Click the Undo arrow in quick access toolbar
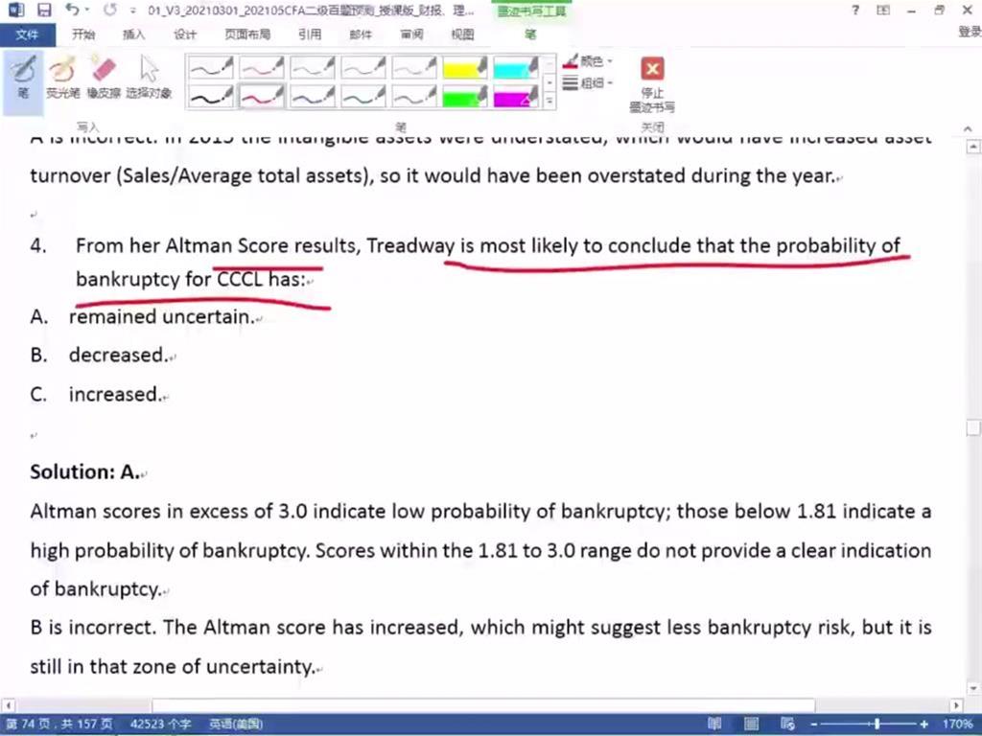The image size is (982, 736). pyautogui.click(x=73, y=11)
